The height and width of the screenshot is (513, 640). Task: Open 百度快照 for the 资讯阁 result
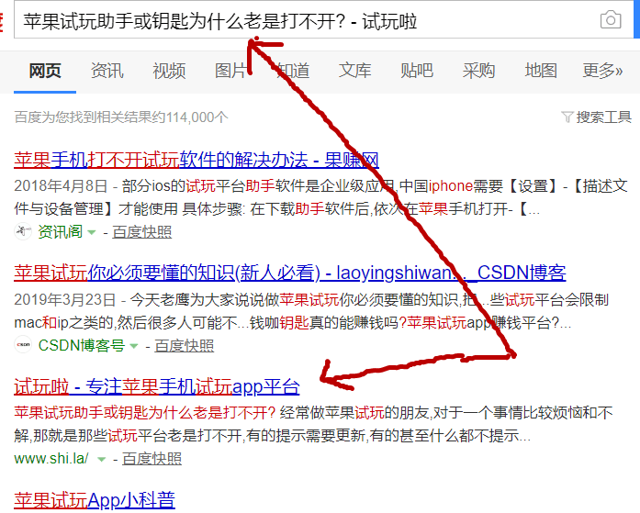pos(142,231)
